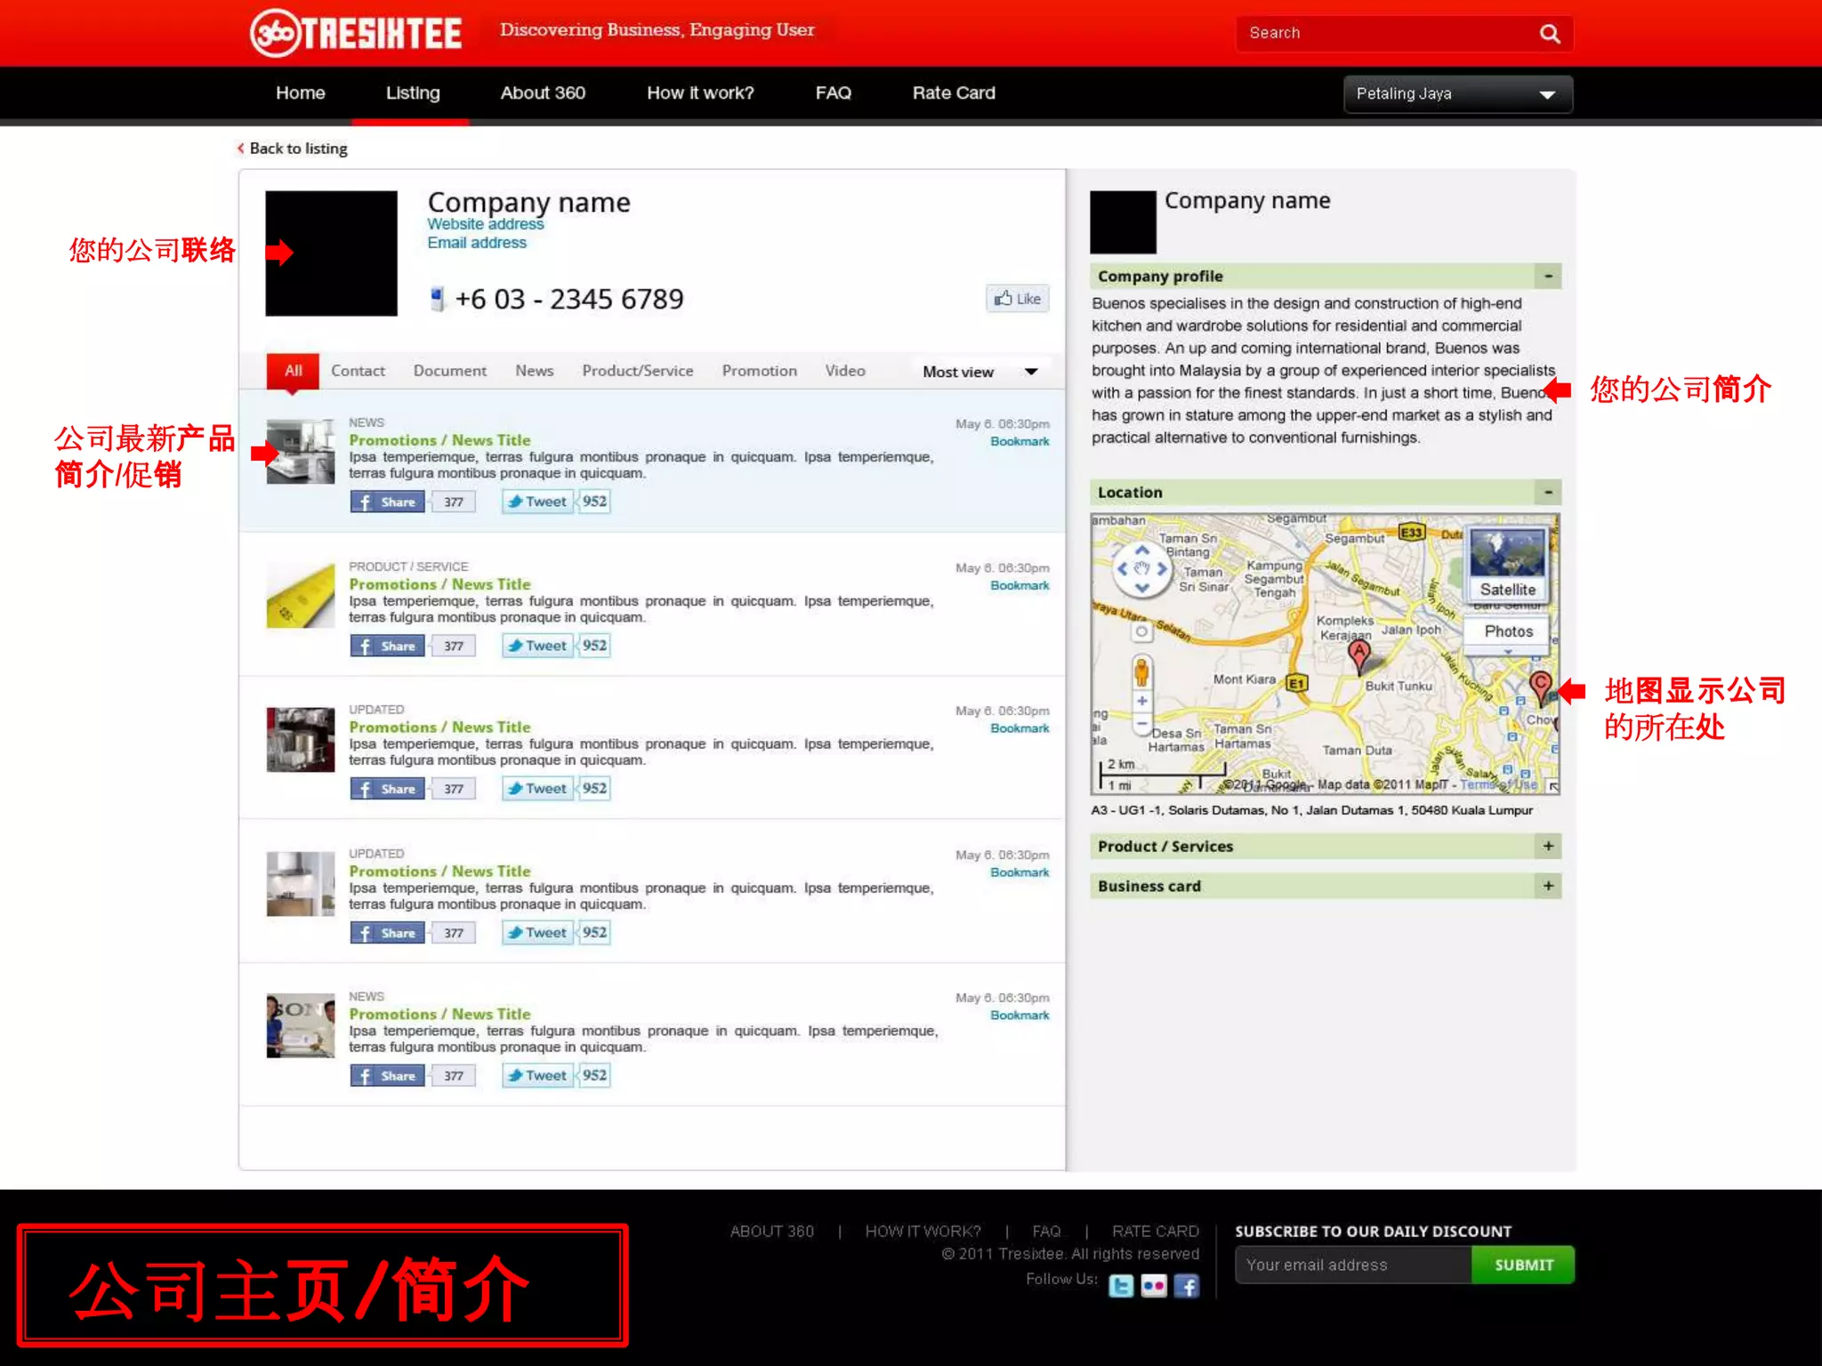Click map marker C
The height and width of the screenshot is (1366, 1822).
tap(1540, 687)
